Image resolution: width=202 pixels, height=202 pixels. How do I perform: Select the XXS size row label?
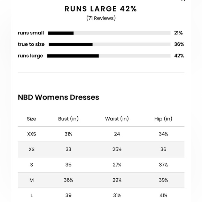pos(32,134)
